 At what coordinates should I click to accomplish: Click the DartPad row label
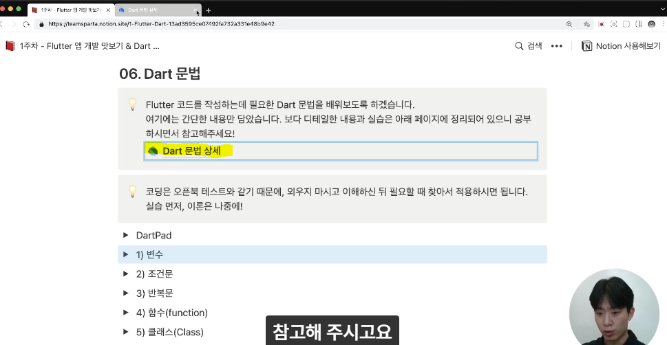153,235
